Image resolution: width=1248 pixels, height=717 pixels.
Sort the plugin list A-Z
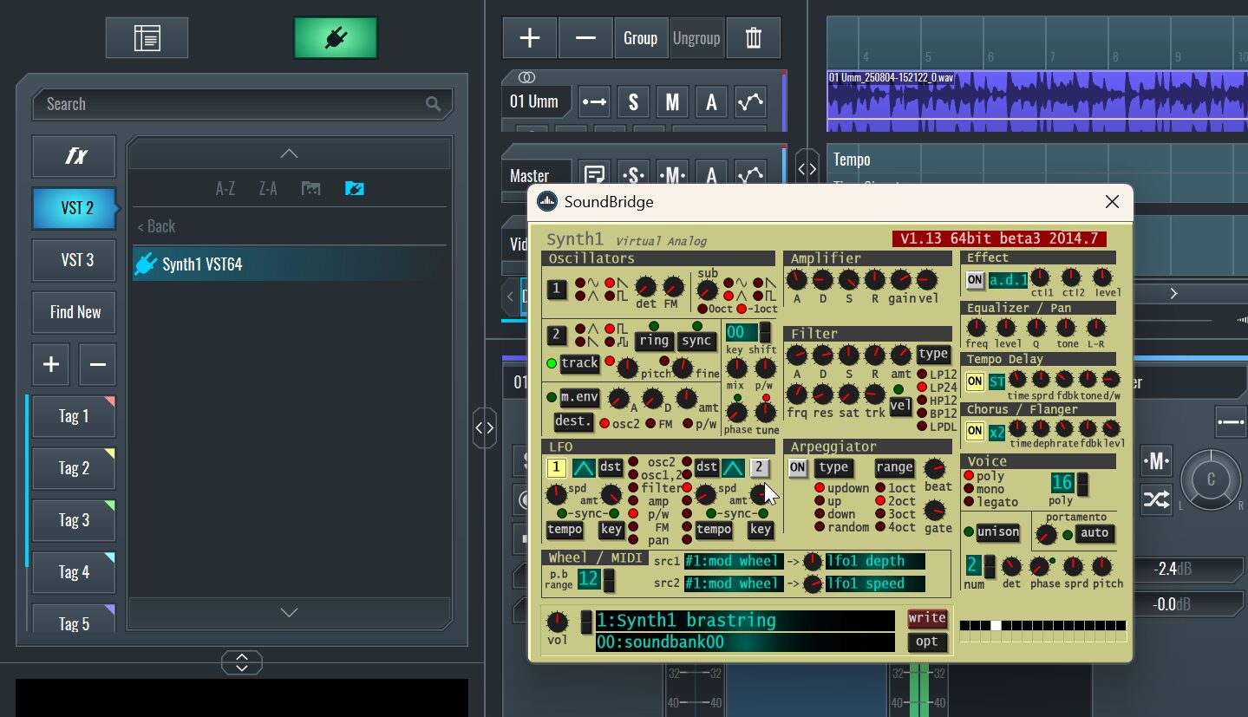tap(225, 188)
